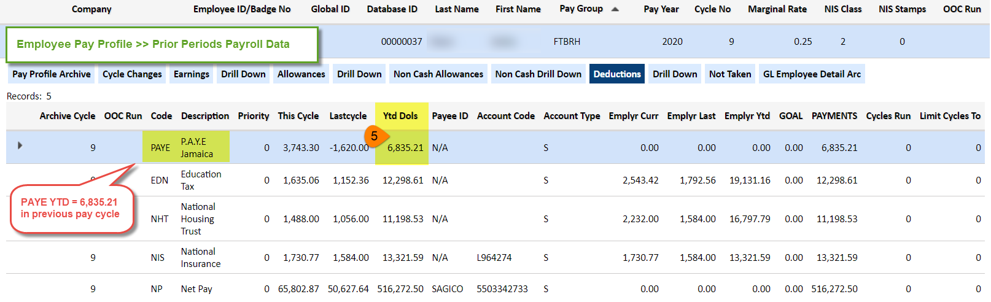
Task: Click the Account Type column header
Action: coord(572,116)
